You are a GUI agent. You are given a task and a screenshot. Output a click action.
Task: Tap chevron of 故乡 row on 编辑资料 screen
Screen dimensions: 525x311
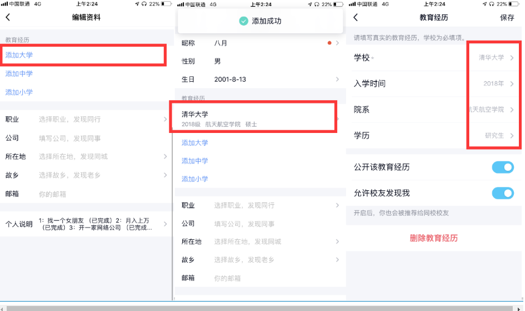pyautogui.click(x=166, y=175)
